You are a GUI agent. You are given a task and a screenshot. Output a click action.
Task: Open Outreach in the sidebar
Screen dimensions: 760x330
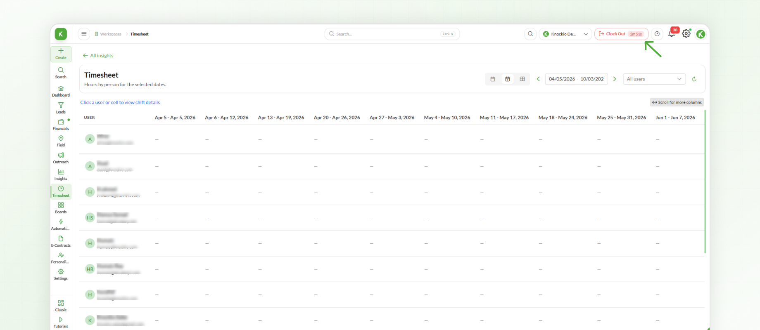pos(61,158)
